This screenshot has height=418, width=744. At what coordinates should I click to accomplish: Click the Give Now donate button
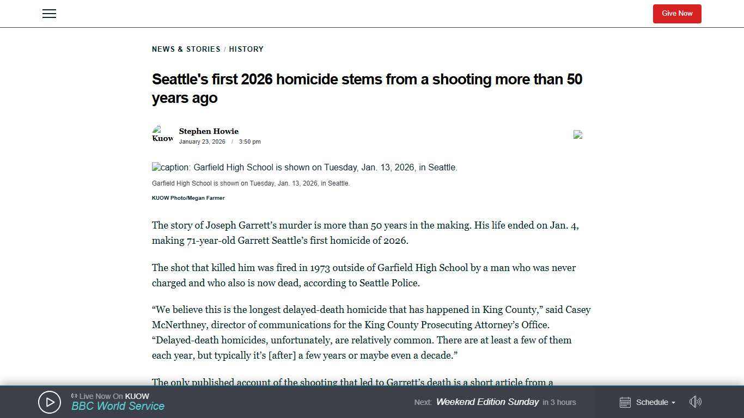(676, 14)
